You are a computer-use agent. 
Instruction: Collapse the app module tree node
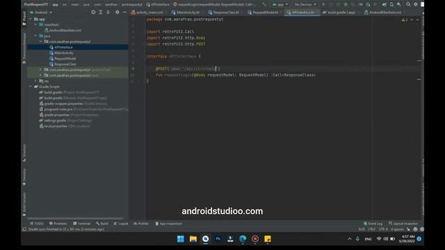click(31, 19)
